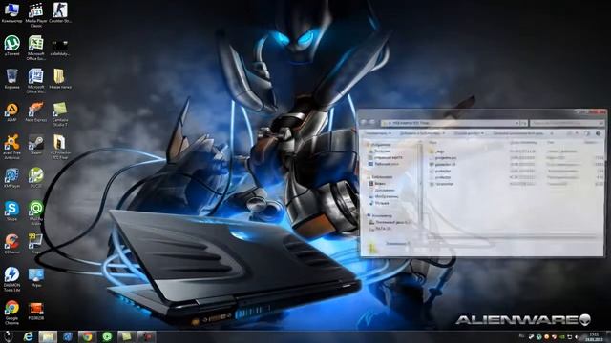Select the Steam desktop shortcut
The image size is (611, 343).
pos(36,145)
